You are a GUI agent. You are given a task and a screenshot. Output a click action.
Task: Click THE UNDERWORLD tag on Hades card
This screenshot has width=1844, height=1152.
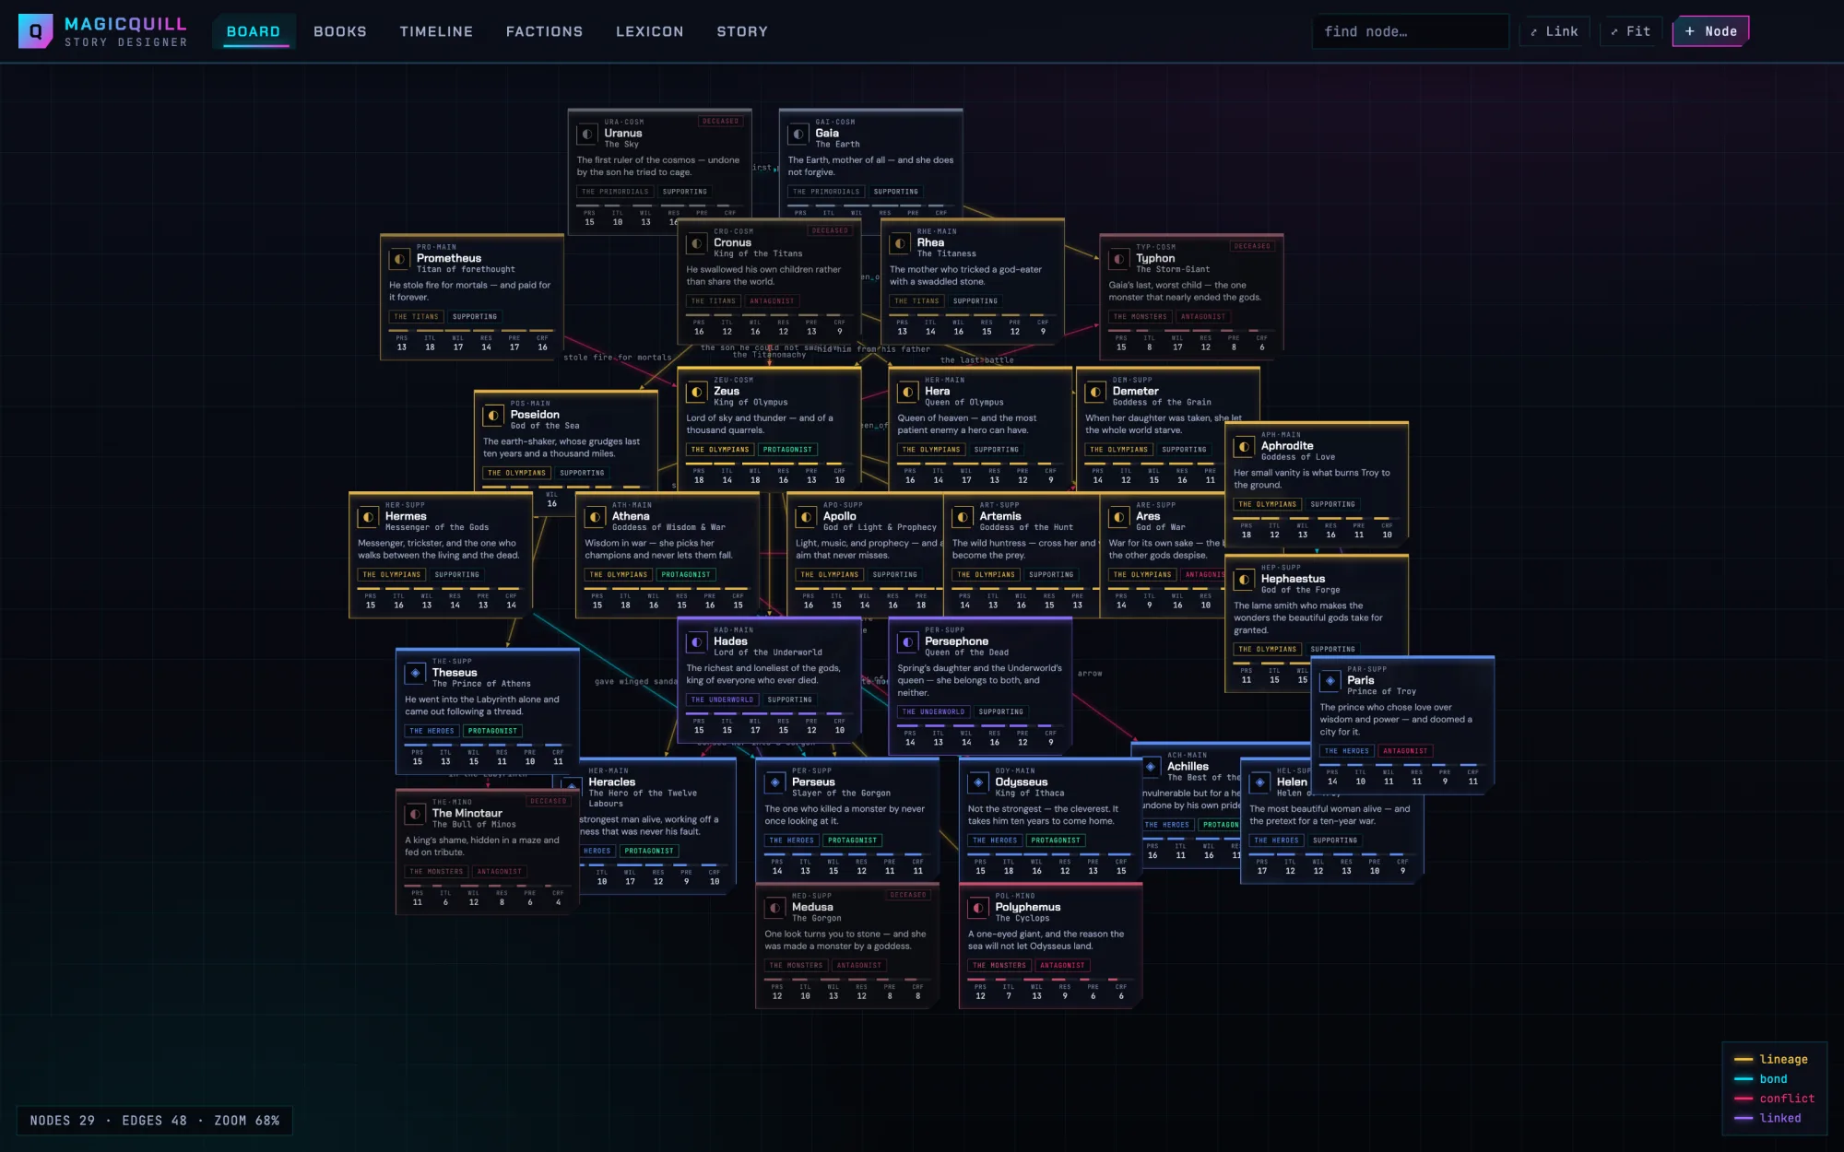[x=722, y=700]
